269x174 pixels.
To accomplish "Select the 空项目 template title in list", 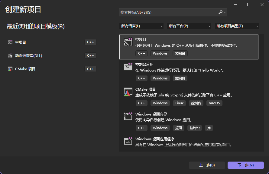I will [x=141, y=40].
